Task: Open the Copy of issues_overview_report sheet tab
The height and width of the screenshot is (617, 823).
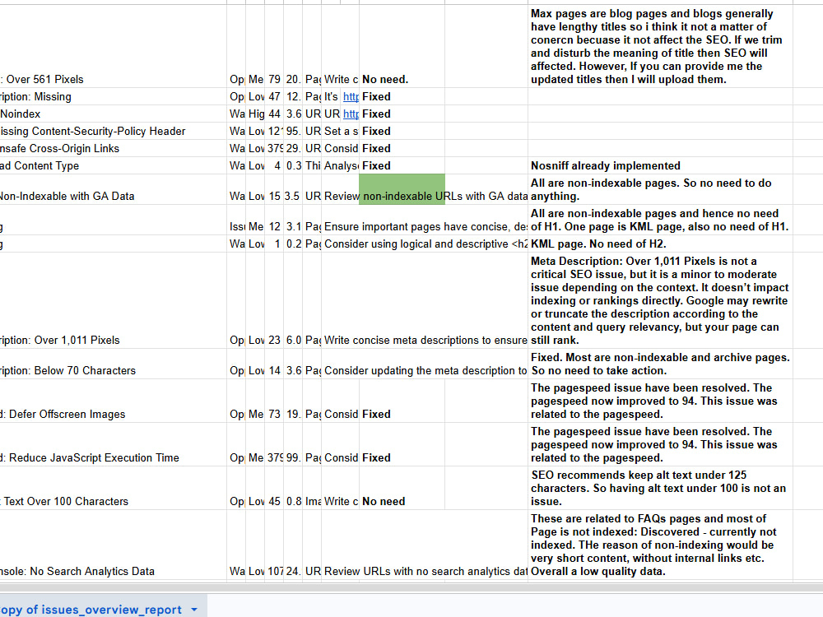Action: pyautogui.click(x=91, y=609)
